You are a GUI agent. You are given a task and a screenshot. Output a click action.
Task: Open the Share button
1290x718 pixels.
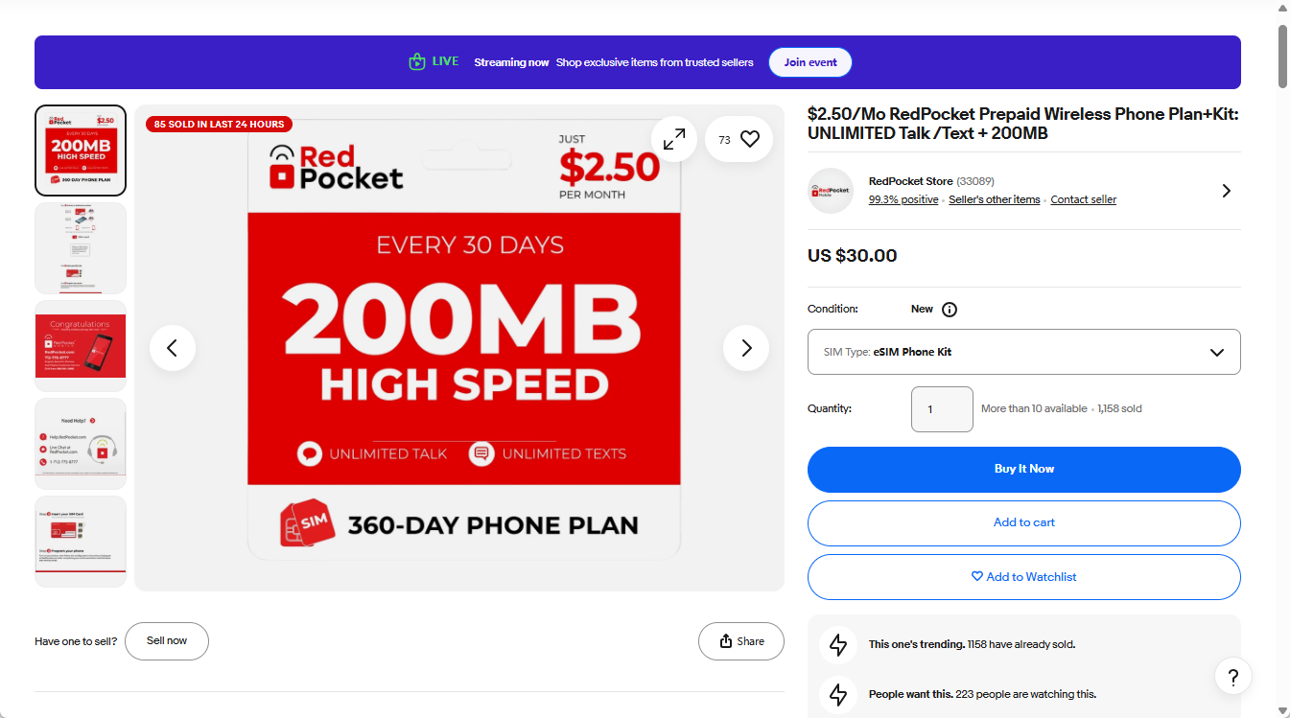[741, 641]
